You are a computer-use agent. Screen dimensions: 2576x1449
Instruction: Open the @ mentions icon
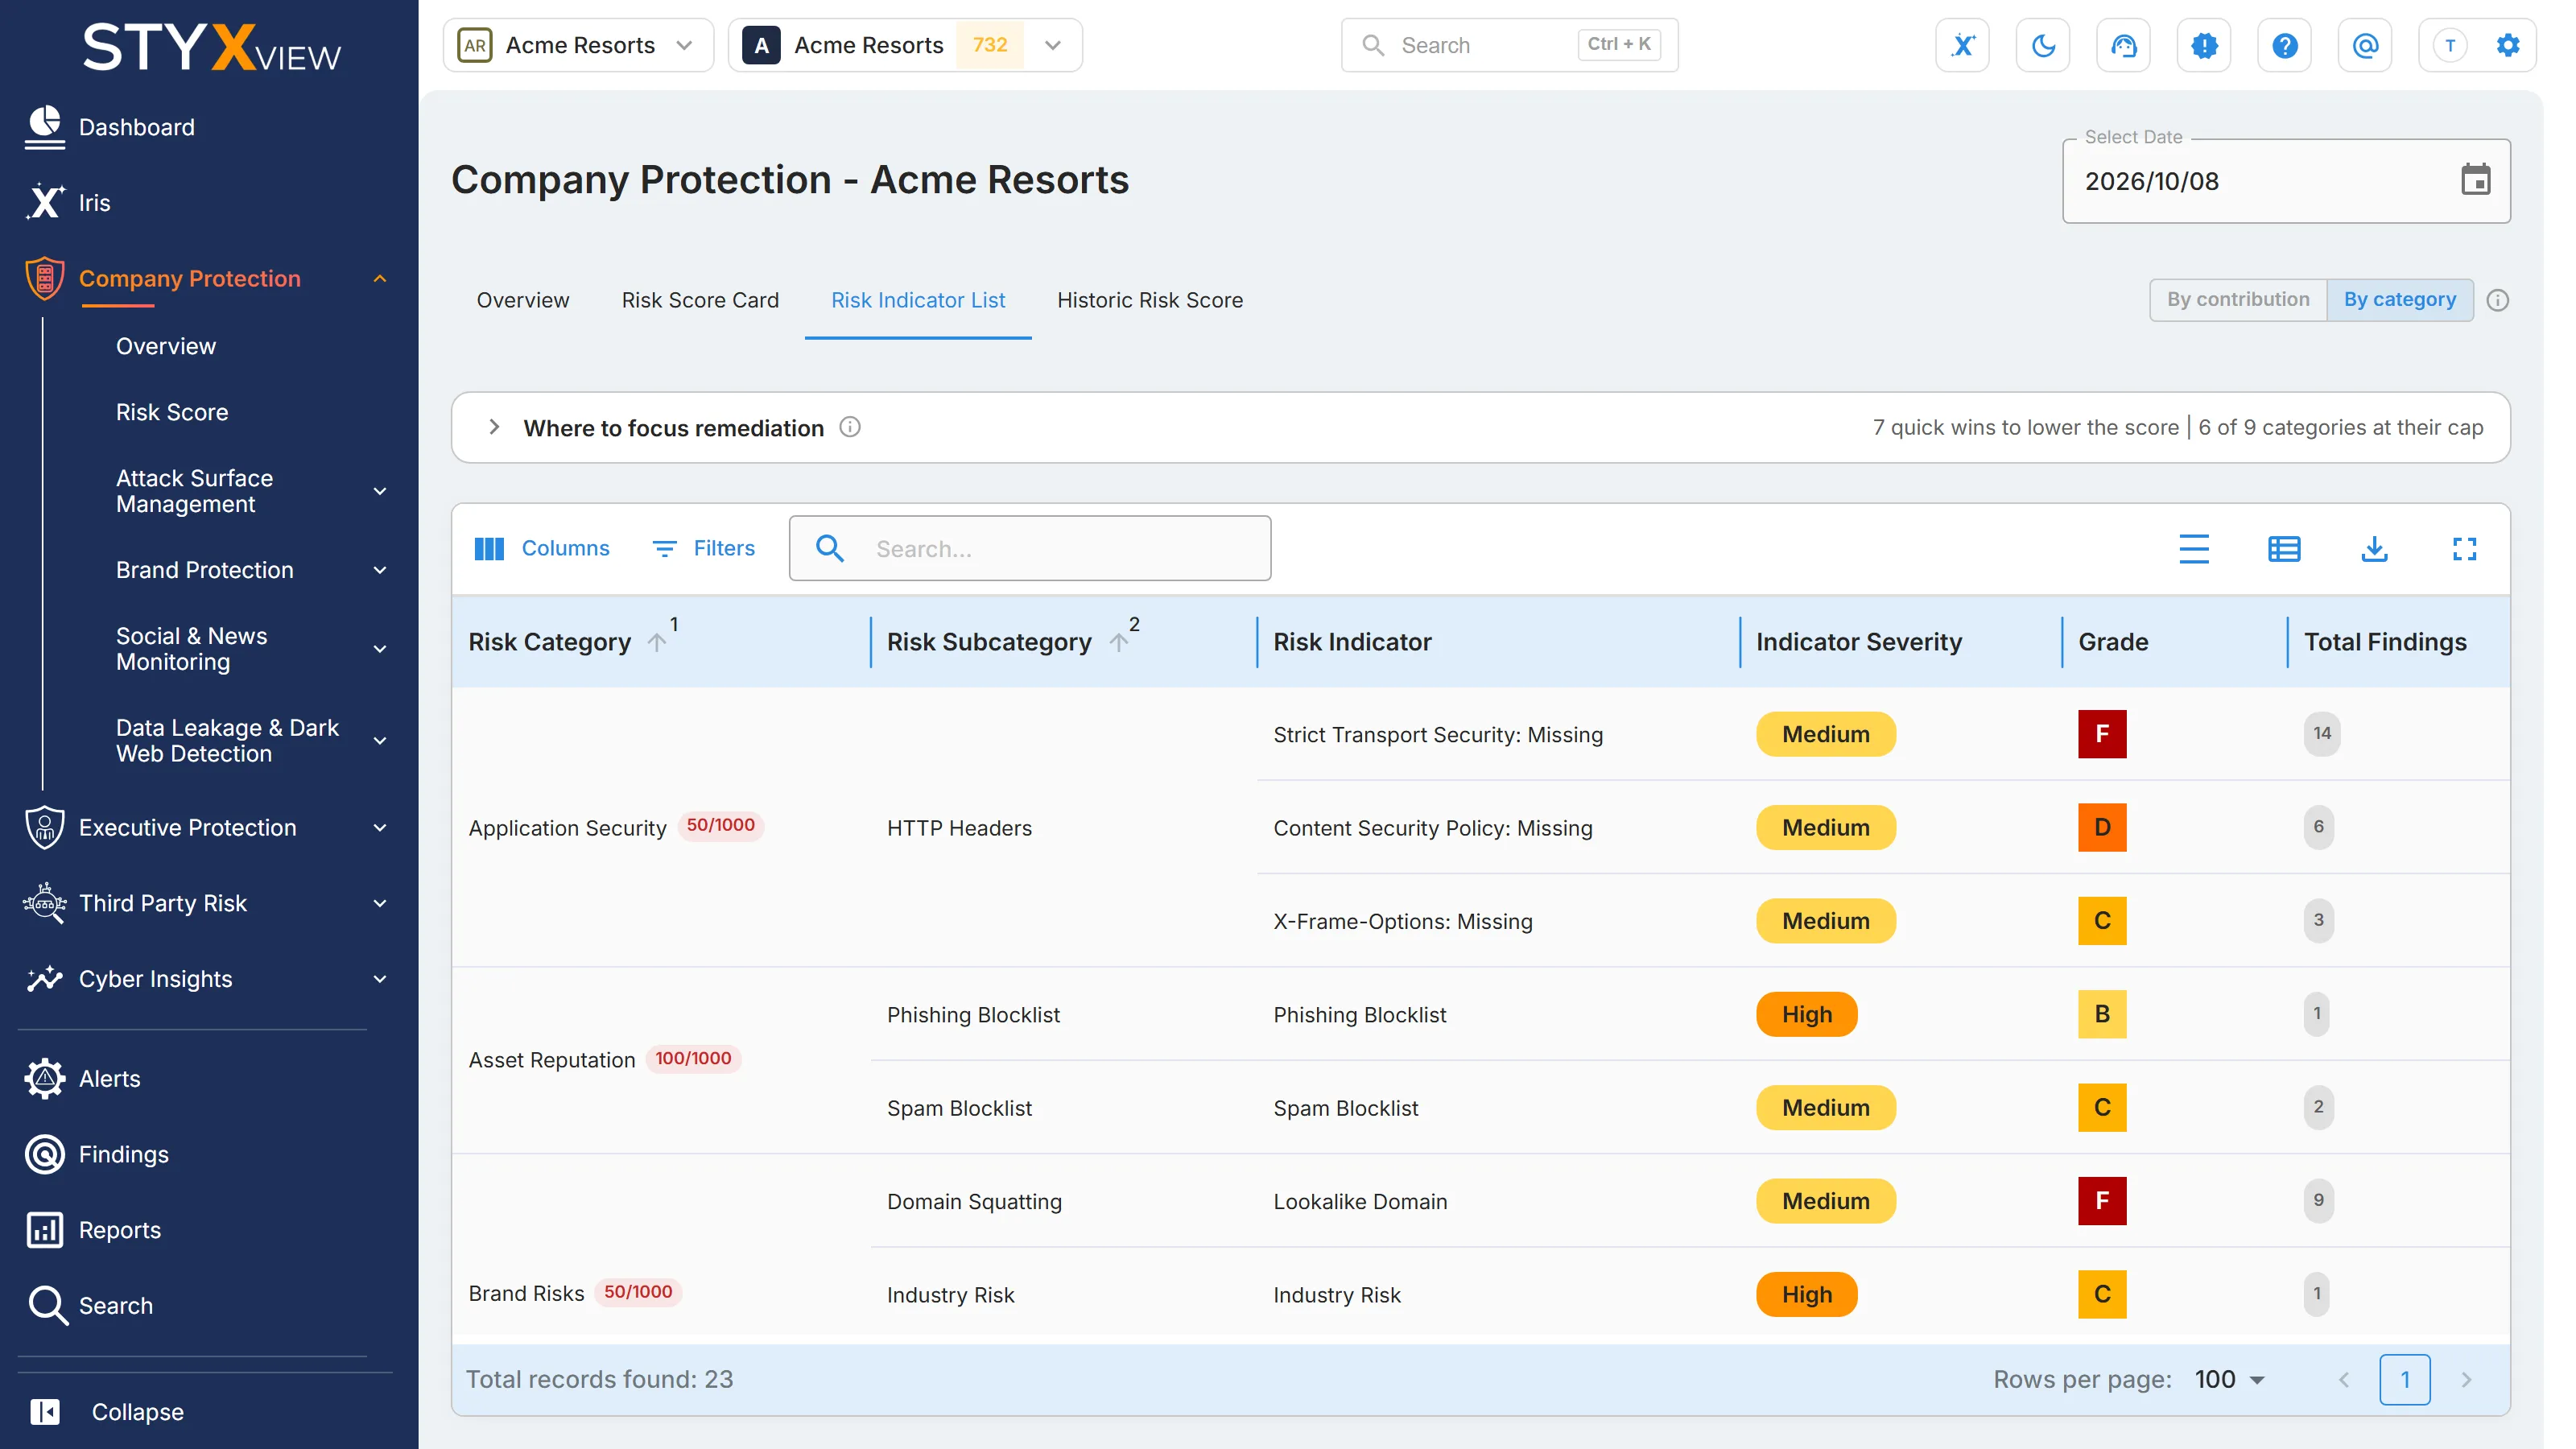point(2365,45)
